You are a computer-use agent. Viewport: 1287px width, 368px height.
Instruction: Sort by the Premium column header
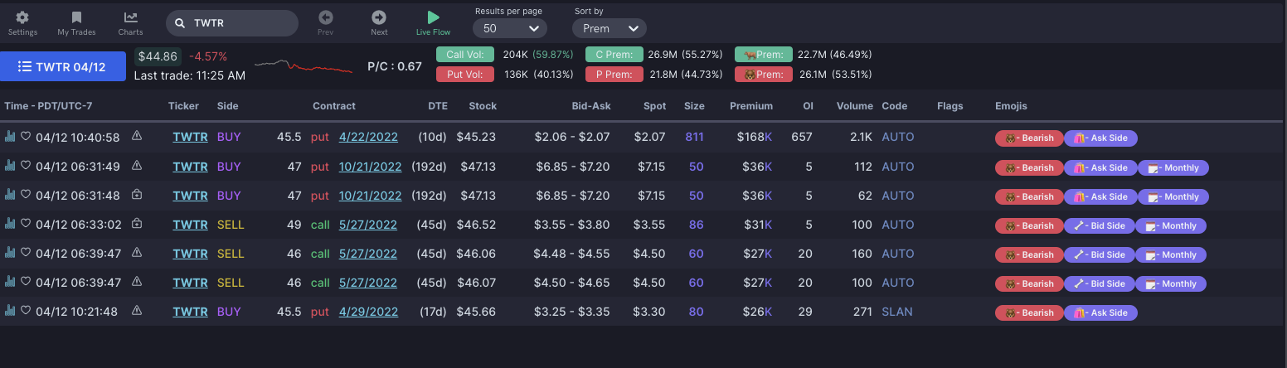pyautogui.click(x=751, y=106)
